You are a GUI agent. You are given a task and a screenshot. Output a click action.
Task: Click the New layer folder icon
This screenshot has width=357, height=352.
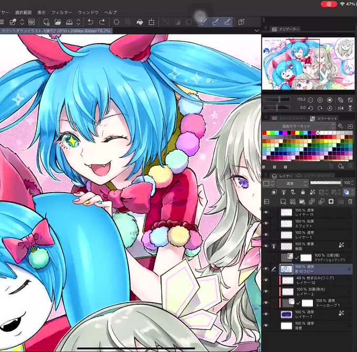(302, 201)
